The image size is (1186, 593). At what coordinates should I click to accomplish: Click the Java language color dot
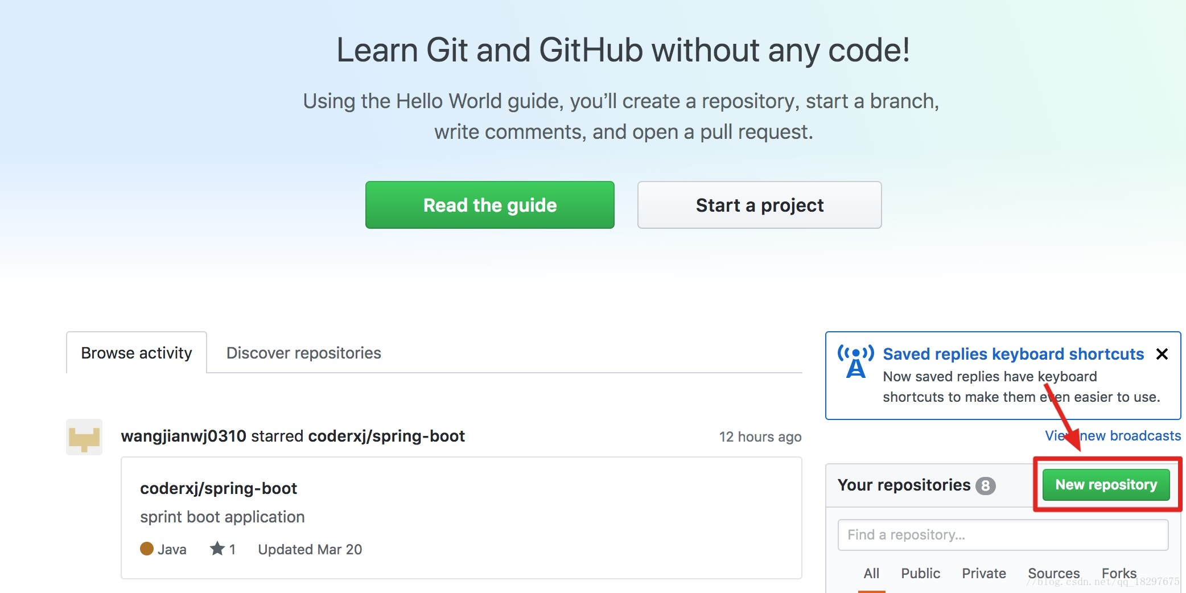click(147, 549)
